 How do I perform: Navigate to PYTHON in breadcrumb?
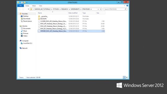click(56, 9)
